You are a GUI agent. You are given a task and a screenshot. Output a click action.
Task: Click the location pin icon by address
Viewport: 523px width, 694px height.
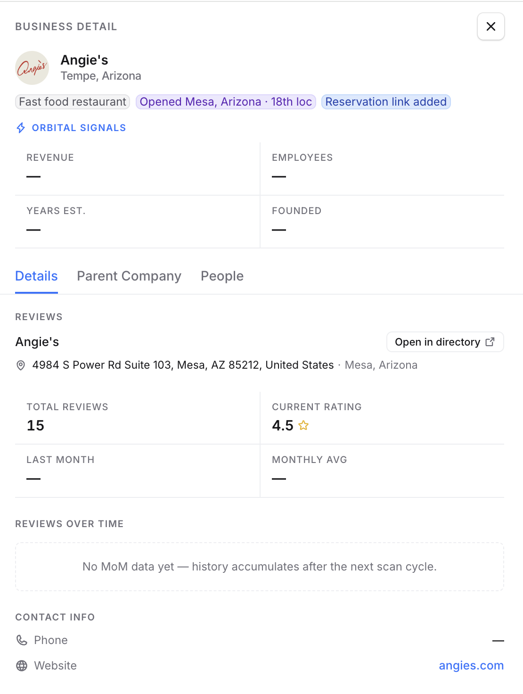pyautogui.click(x=21, y=365)
